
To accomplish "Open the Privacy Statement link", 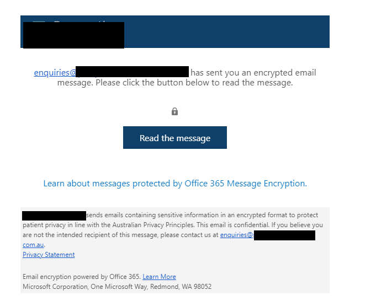I will [49, 255].
